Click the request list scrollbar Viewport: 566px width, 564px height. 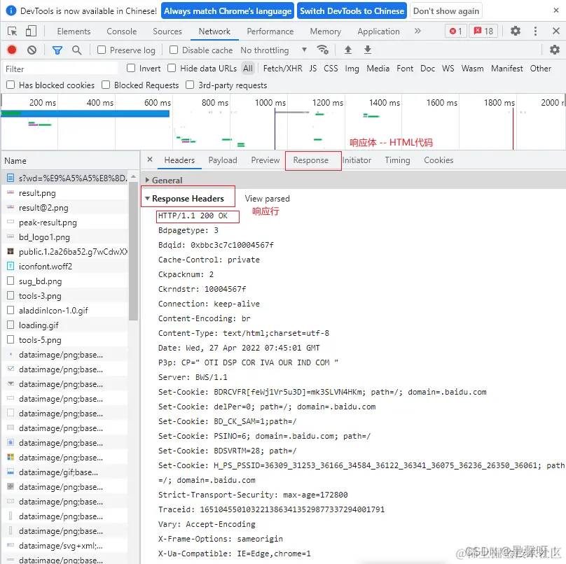point(134,251)
